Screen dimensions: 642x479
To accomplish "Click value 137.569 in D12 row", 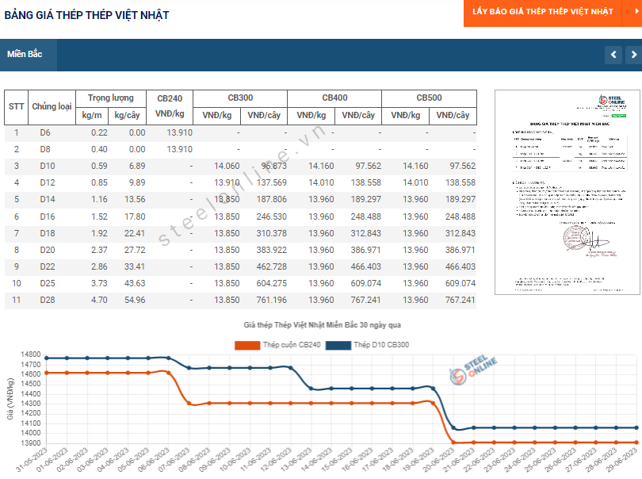I will point(271,182).
